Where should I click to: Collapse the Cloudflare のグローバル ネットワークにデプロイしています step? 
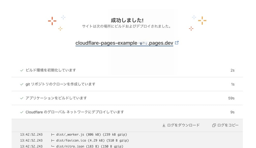(127, 112)
